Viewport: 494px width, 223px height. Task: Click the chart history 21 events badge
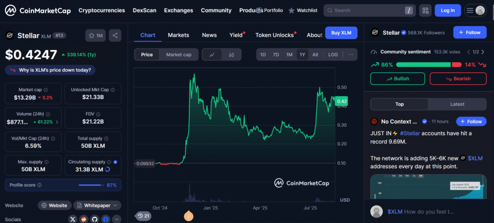pyautogui.click(x=143, y=216)
